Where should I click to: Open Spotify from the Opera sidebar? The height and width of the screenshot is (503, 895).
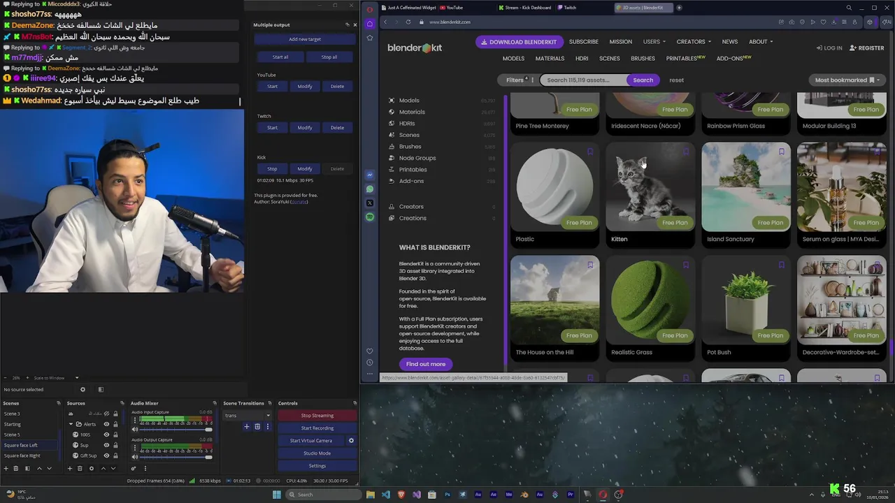click(x=370, y=217)
